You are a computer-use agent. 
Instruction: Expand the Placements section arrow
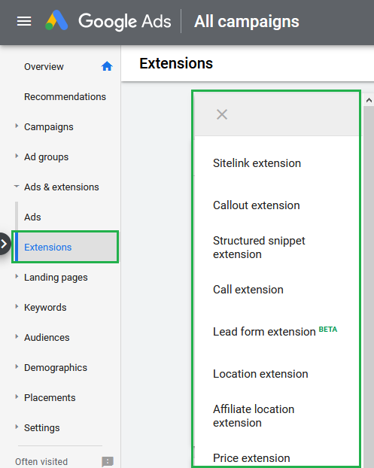click(x=17, y=397)
